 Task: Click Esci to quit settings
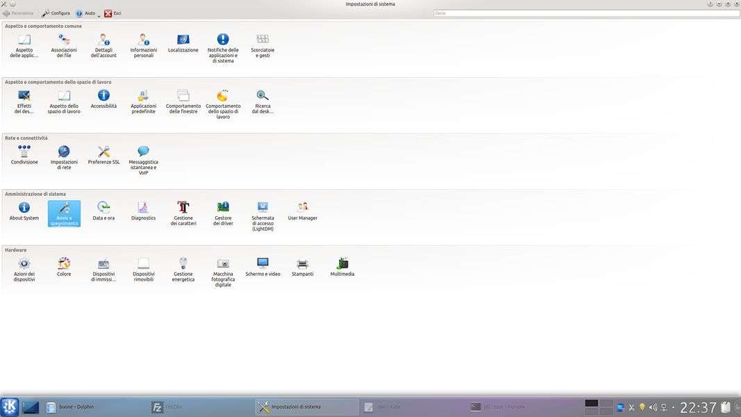point(113,13)
